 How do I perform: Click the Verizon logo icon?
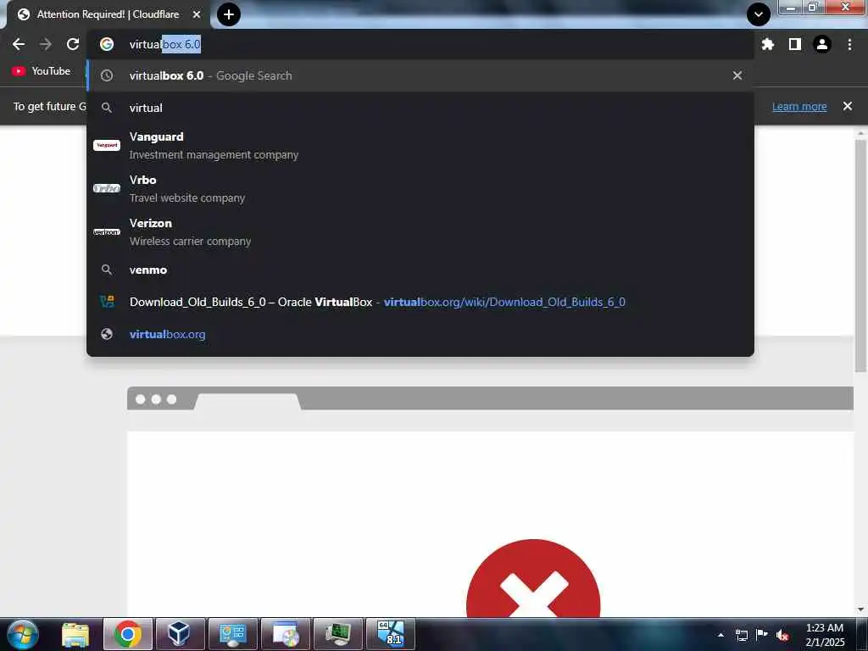coord(107,231)
